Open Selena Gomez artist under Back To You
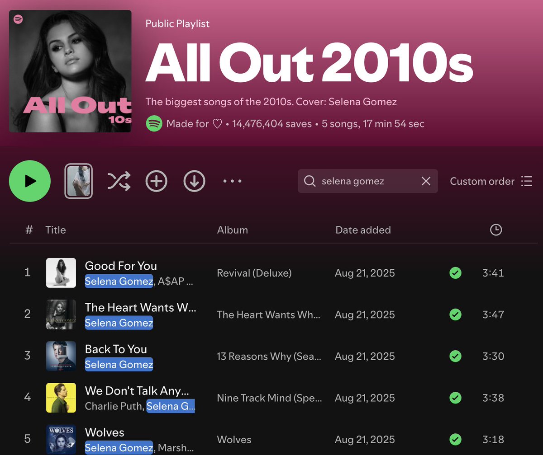 (x=119, y=365)
